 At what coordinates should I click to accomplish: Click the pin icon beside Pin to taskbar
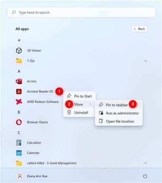pos(101,105)
